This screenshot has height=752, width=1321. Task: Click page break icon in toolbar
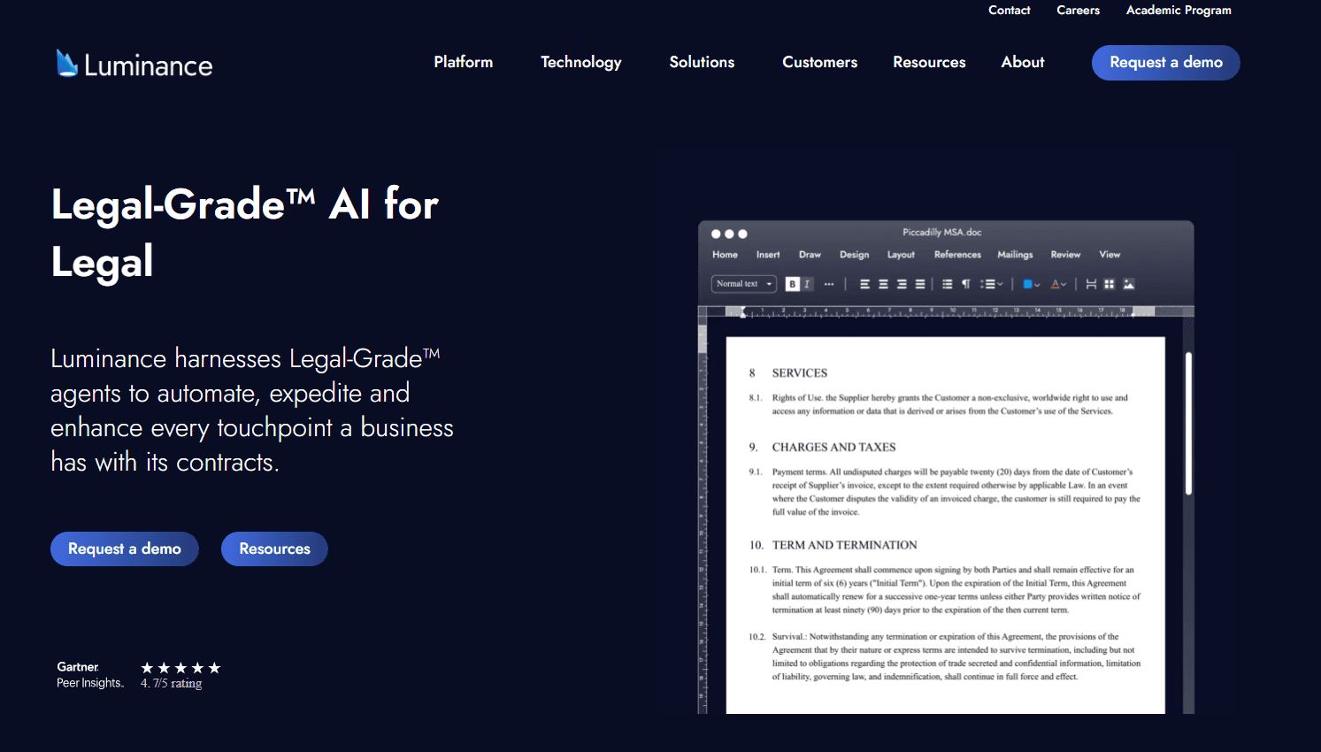coord(1091,284)
